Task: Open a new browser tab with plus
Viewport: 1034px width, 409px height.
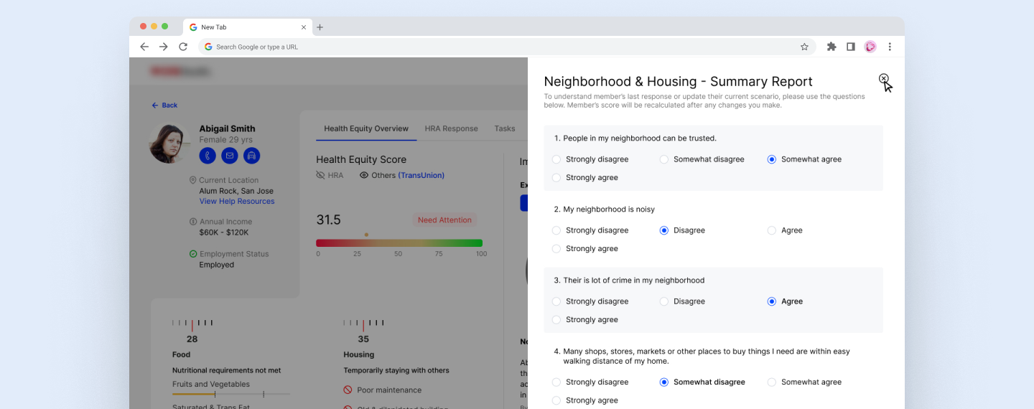Action: (x=320, y=27)
